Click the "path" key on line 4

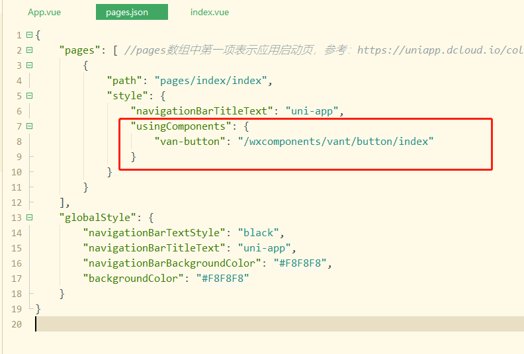pos(124,81)
